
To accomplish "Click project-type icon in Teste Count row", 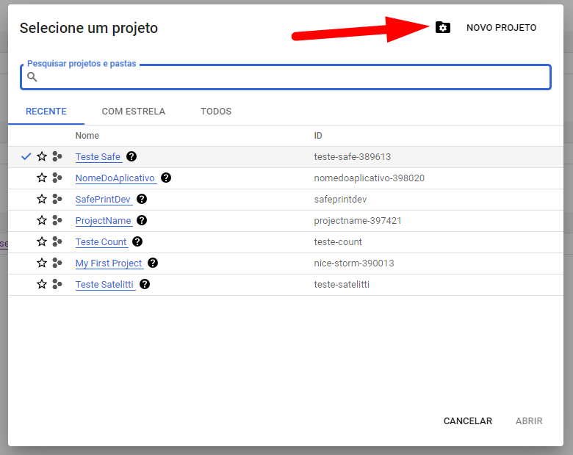I will point(57,241).
